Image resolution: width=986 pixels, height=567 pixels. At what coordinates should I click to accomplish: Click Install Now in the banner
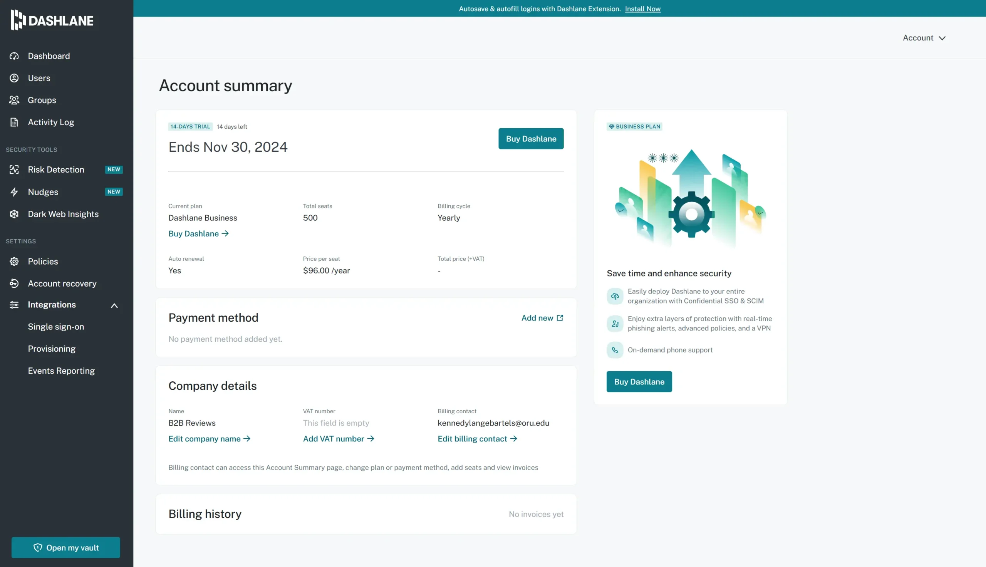(642, 8)
